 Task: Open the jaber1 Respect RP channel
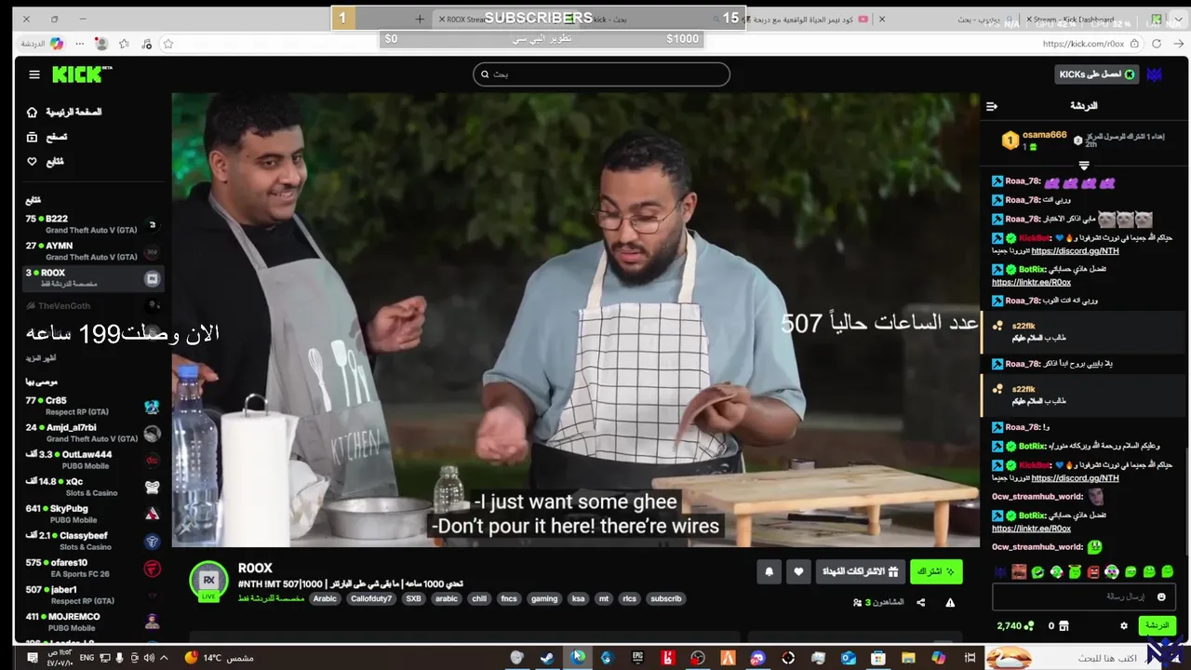coord(92,595)
